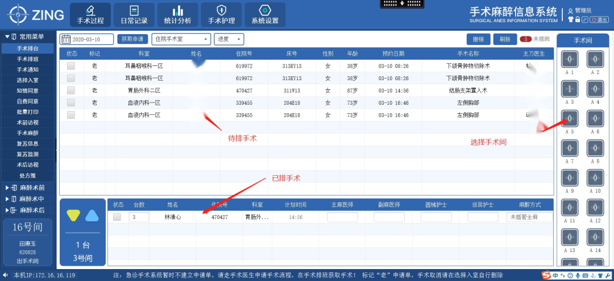614x281 pixels.
Task: Click the lock screen padlock icon
Action: point(578,19)
